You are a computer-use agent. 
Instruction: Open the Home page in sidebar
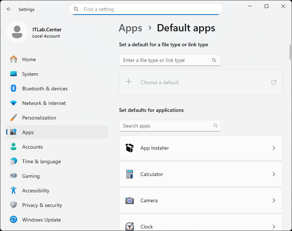[29, 59]
